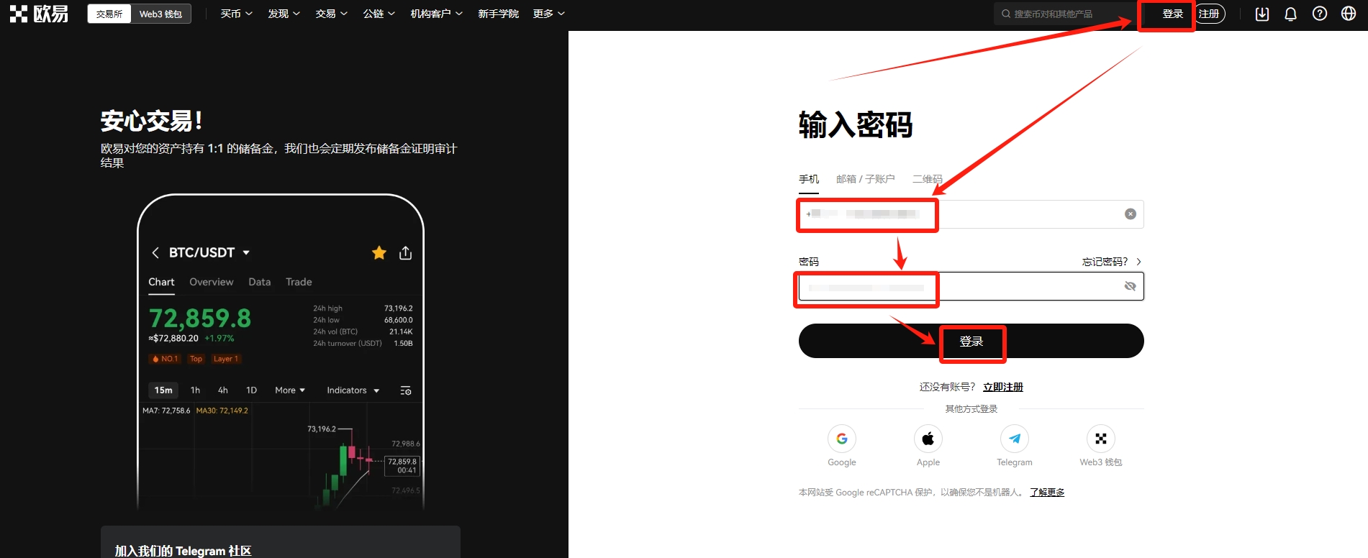Select the 15m timeframe
1368x558 pixels.
163,390
